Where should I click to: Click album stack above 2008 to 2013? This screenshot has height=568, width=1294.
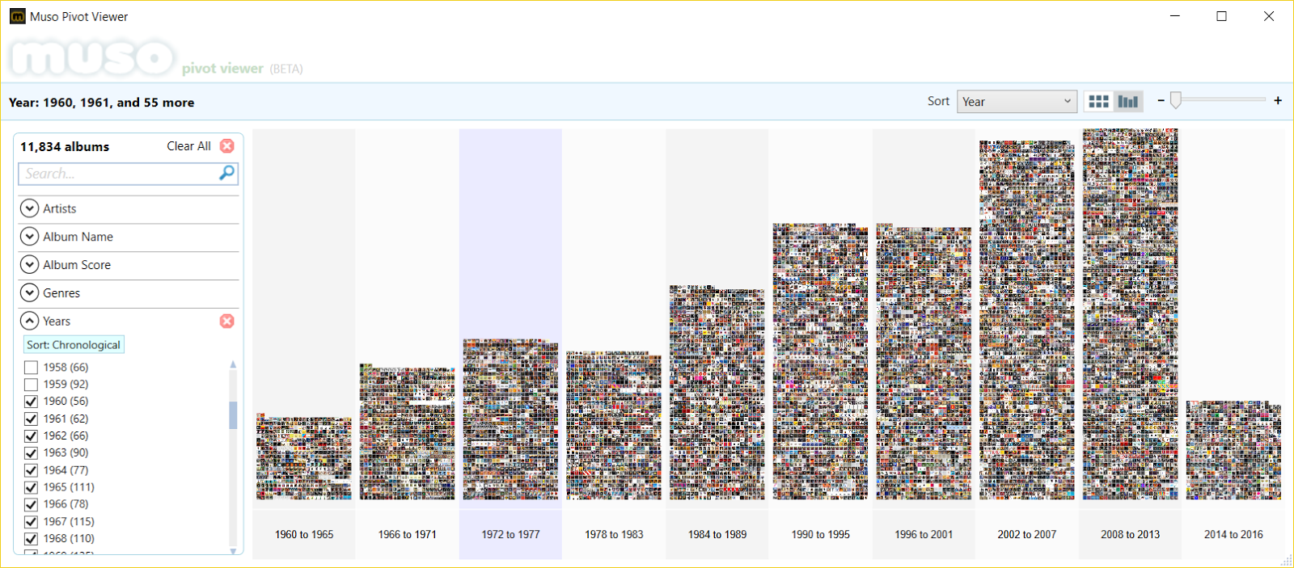1130,314
